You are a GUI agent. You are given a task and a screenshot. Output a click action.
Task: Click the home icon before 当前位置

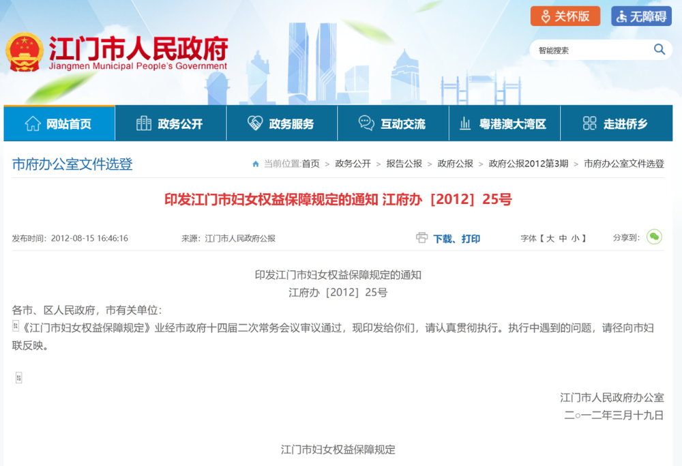[256, 164]
